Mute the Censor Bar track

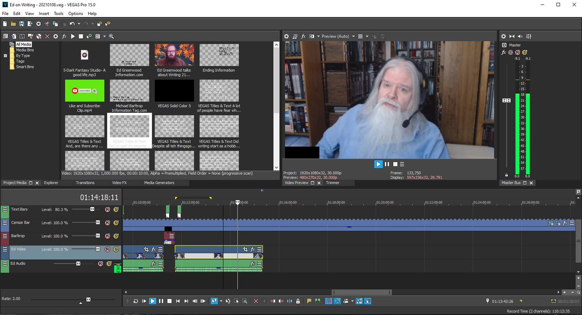point(108,223)
